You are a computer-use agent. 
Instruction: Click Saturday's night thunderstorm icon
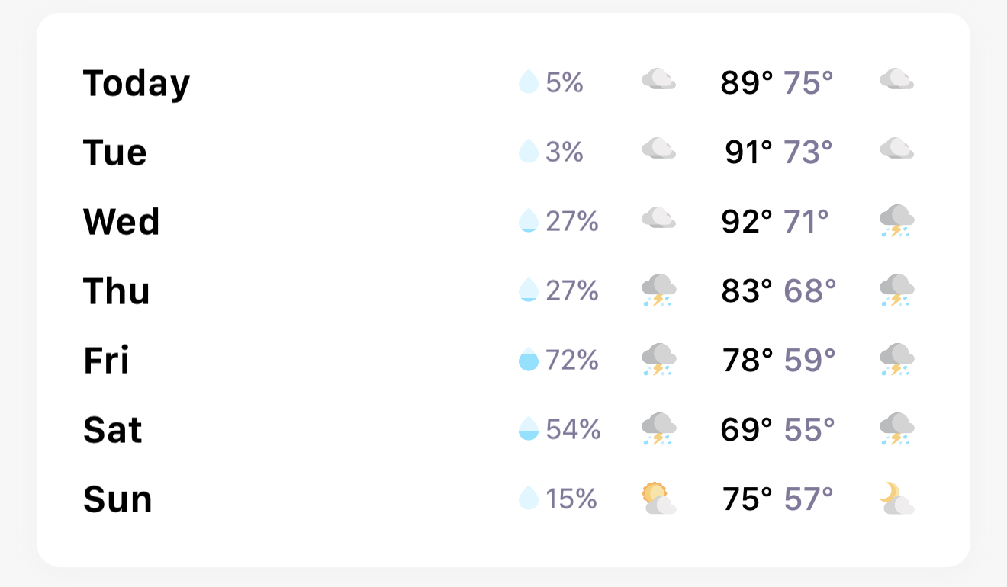[x=896, y=429]
